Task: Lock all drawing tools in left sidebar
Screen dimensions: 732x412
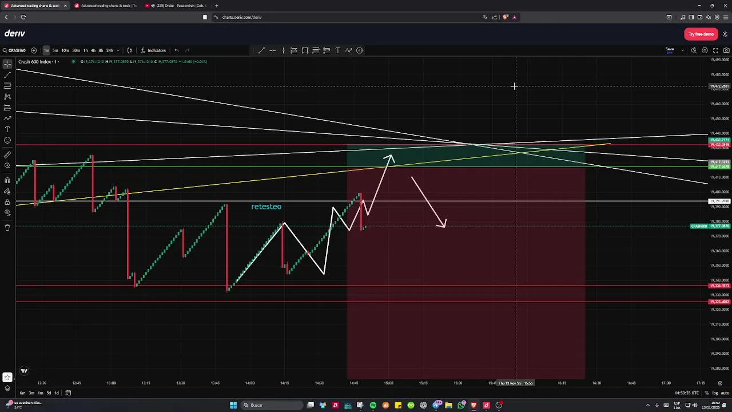Action: 7,202
